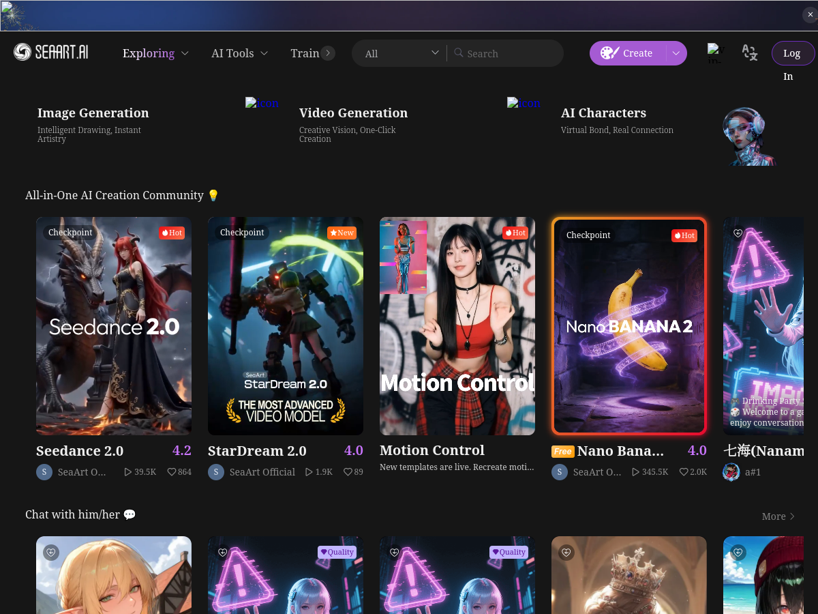Select the language switcher icon
818x614 pixels.
[750, 53]
